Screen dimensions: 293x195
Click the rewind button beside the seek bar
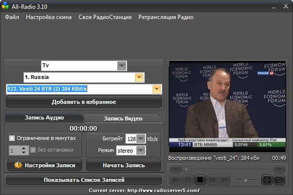176,169
